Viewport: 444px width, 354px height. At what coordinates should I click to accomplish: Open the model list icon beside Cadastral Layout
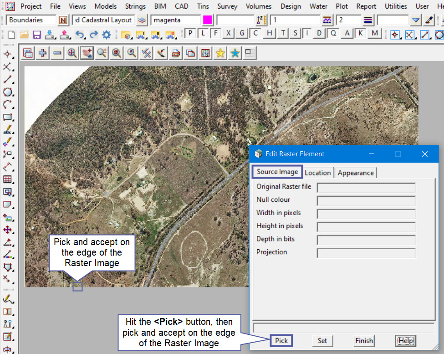coord(143,20)
